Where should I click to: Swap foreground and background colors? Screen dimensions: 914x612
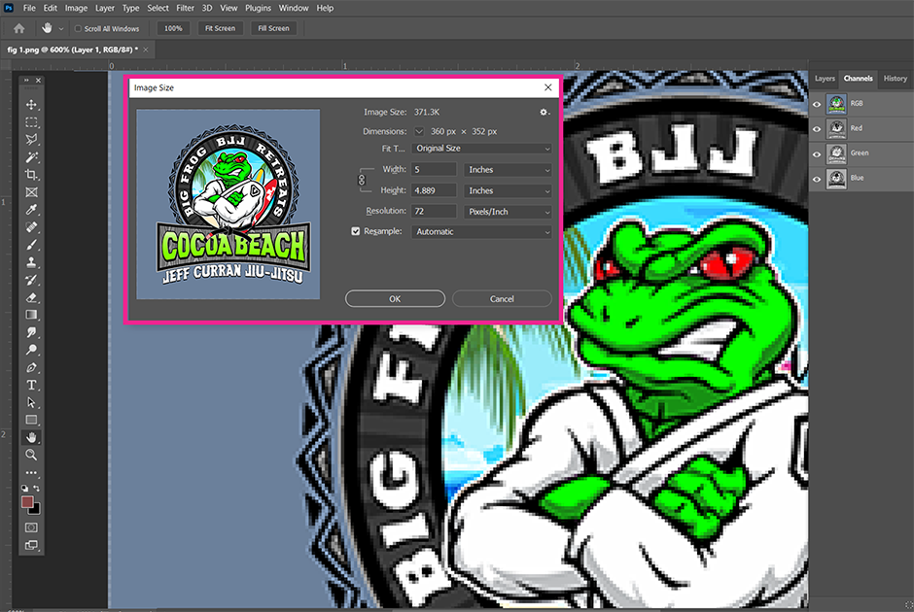coord(37,488)
